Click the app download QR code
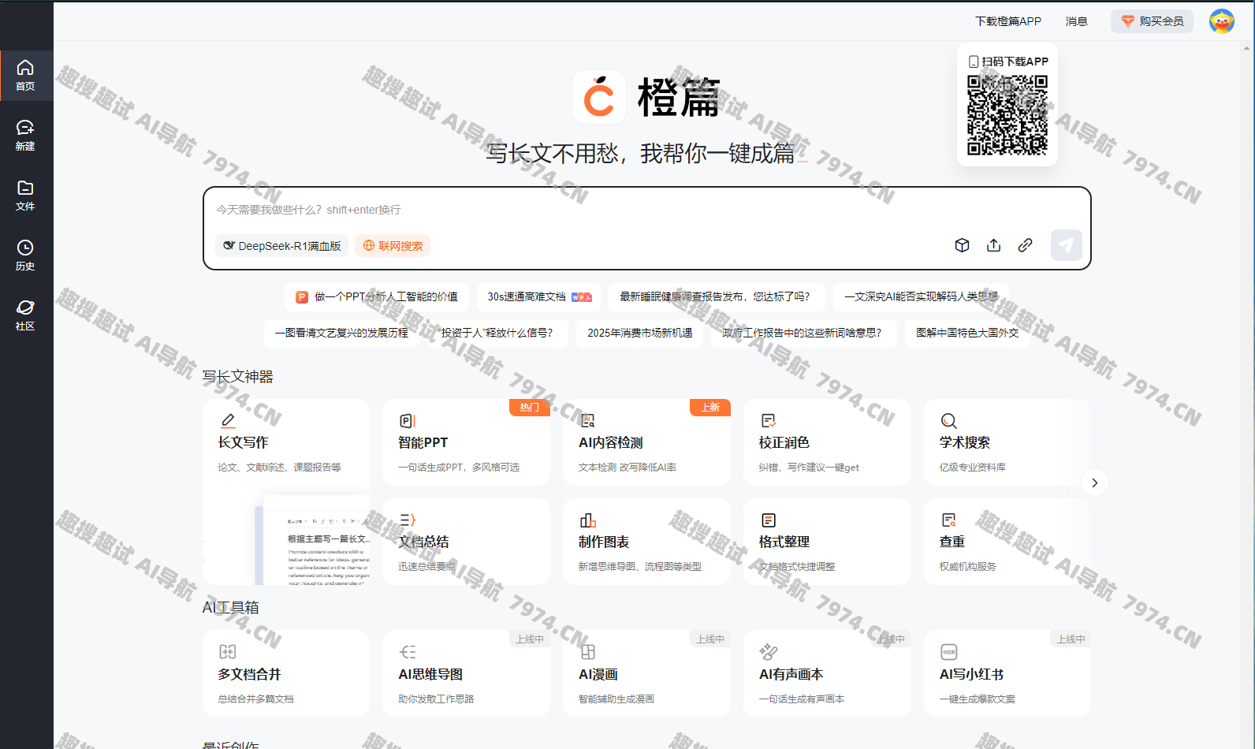The height and width of the screenshot is (749, 1255). [x=1007, y=115]
